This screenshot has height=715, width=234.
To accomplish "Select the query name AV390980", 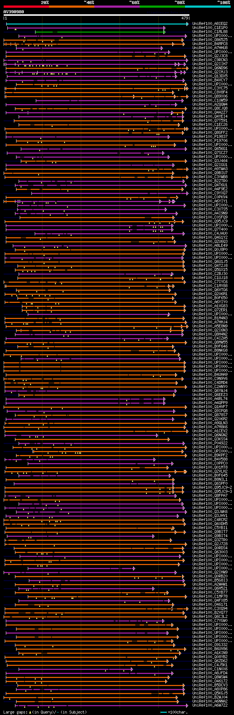I will coord(14,12).
